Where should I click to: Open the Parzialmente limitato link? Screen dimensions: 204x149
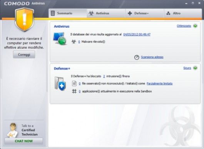pyautogui.click(x=159, y=84)
